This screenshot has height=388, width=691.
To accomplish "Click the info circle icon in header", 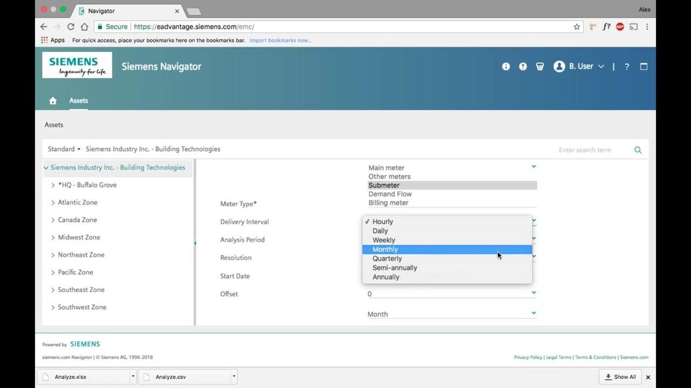I will tap(506, 67).
